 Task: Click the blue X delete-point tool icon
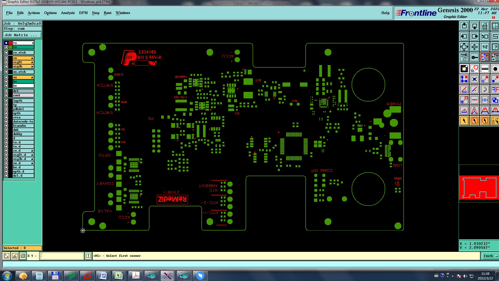[474, 79]
